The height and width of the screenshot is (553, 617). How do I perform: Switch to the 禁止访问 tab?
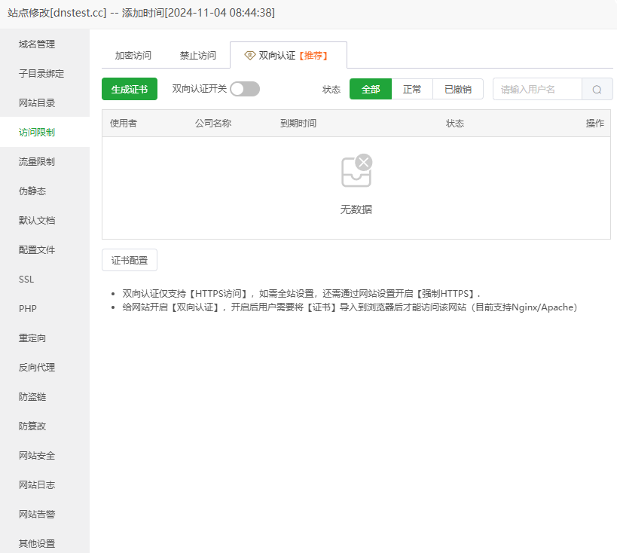198,54
